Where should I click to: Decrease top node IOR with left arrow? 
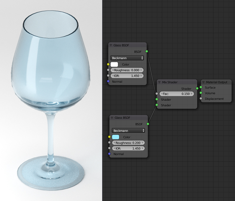(x=113, y=76)
